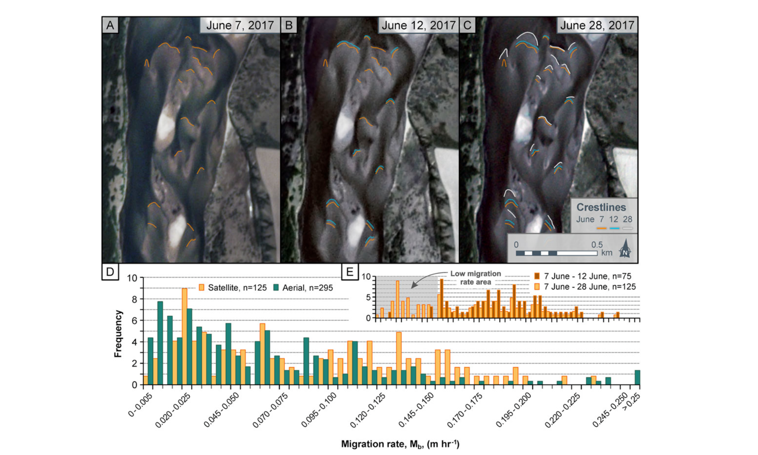Click the dark orange 7 June - 12 June swatch

point(537,276)
